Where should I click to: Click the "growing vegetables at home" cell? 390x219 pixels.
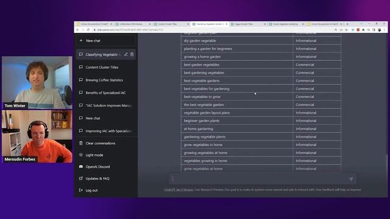tap(237, 153)
